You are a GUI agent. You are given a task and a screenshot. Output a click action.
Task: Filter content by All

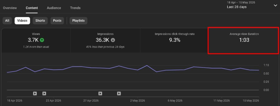[7, 21]
